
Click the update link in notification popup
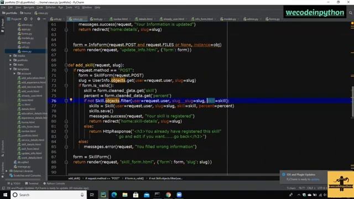[x=315, y=179]
